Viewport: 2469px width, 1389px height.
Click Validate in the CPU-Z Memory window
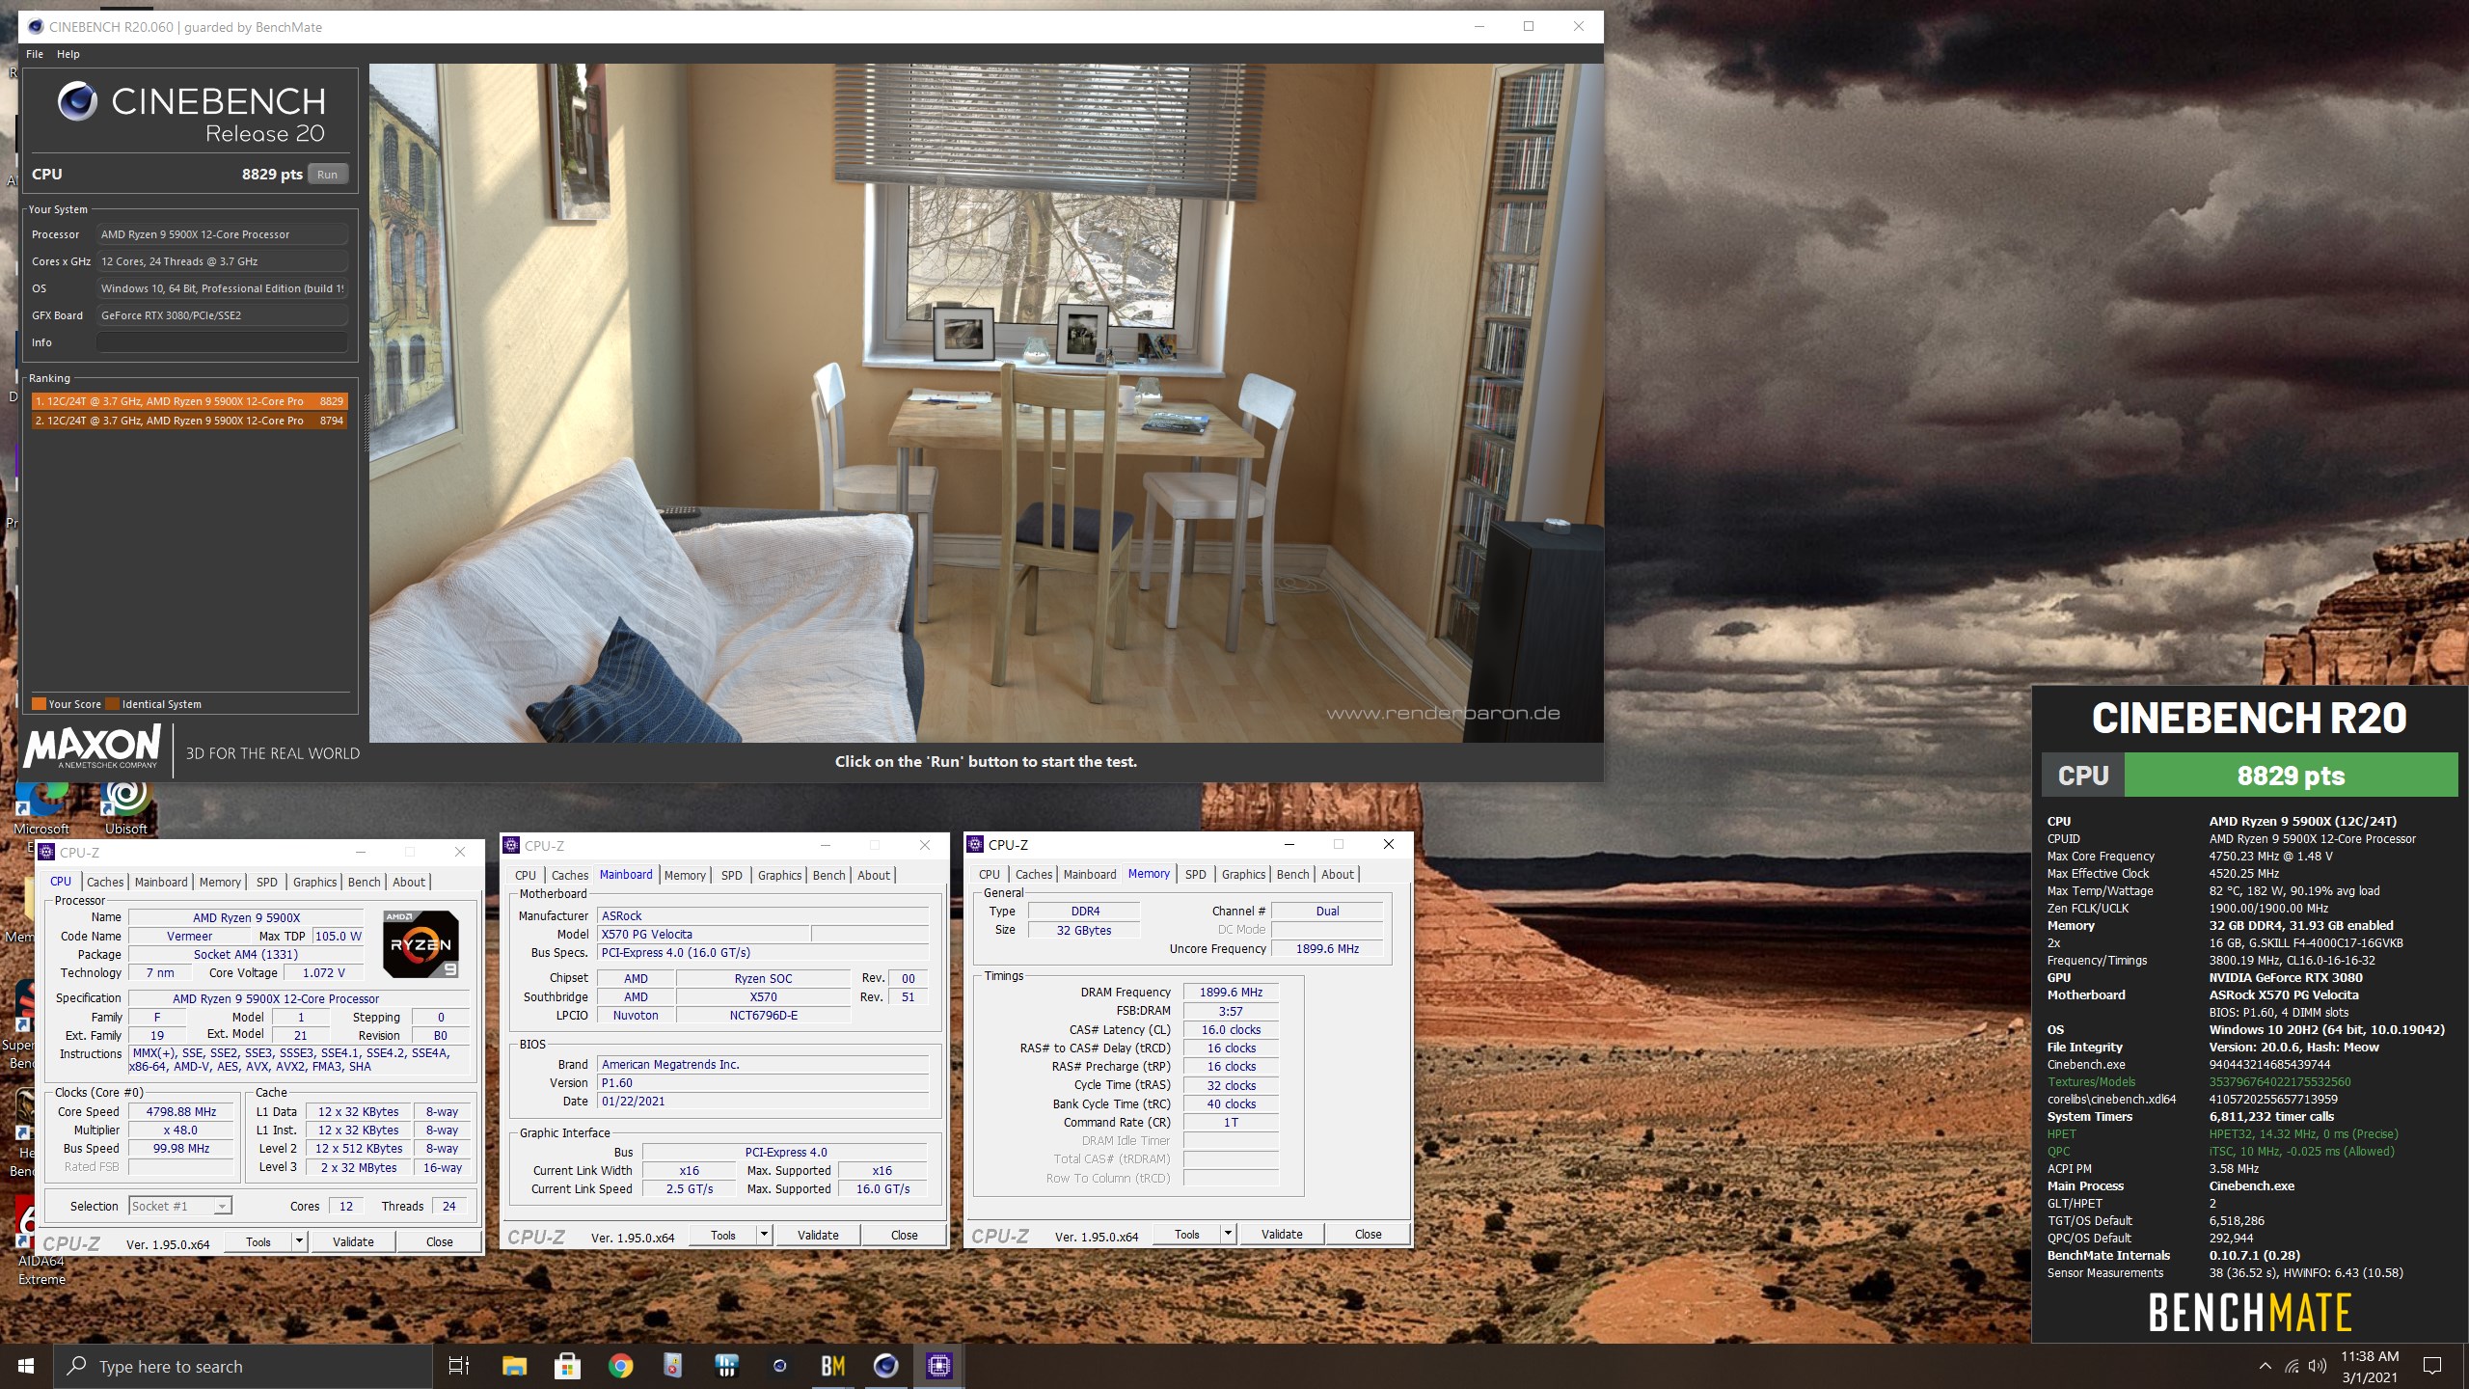point(1282,1234)
